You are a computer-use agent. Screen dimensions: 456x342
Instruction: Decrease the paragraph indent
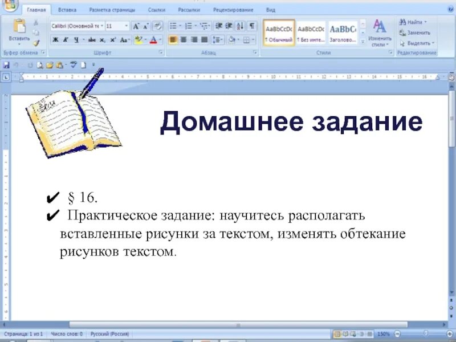(219, 26)
